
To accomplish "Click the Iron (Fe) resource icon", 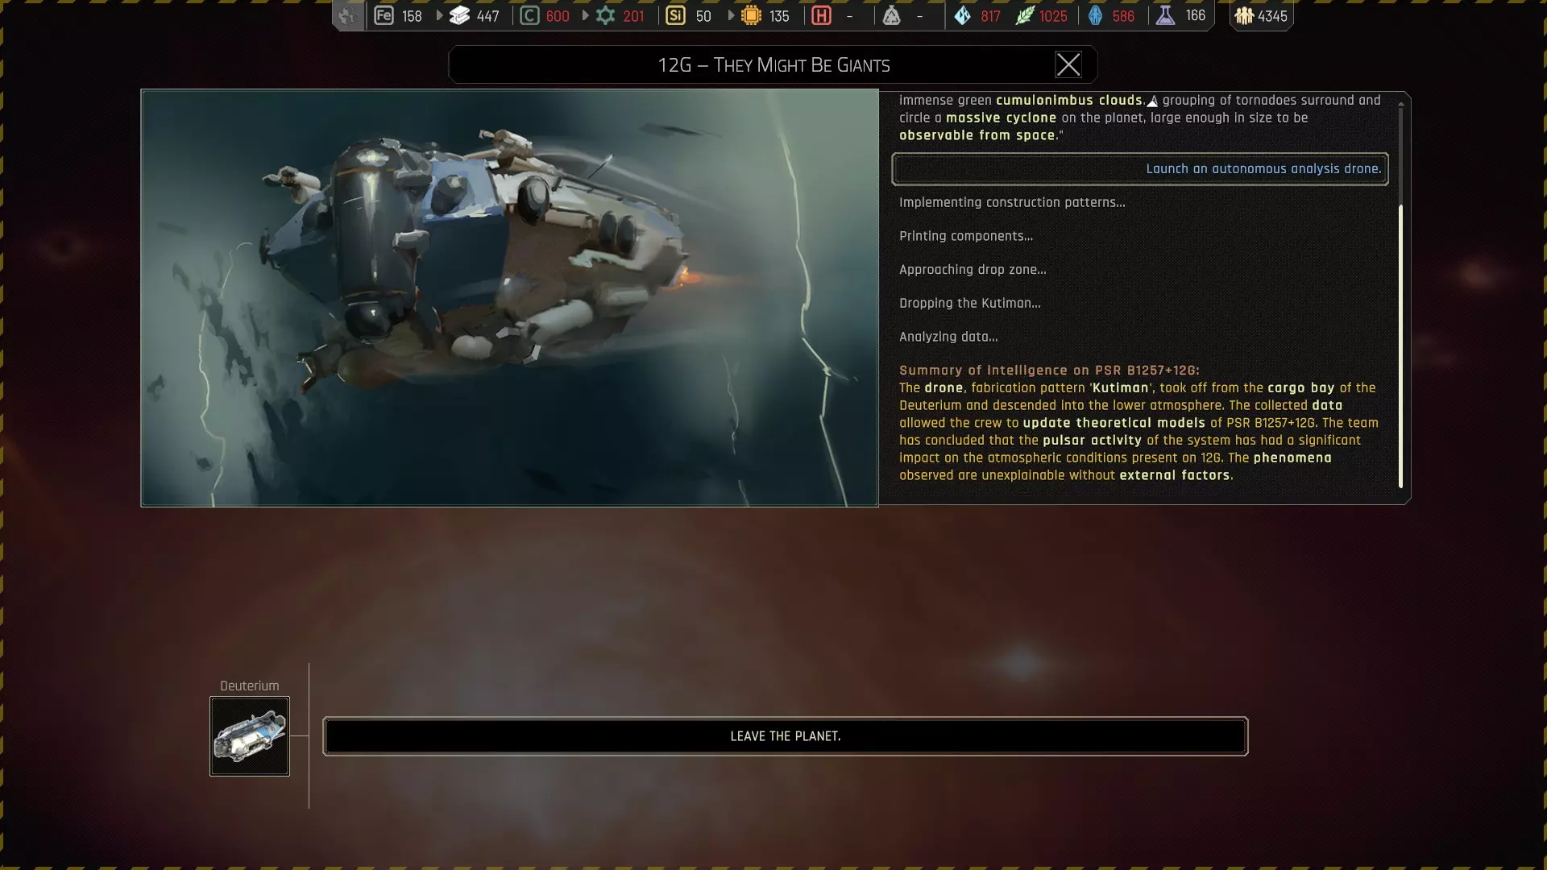I will coord(384,15).
